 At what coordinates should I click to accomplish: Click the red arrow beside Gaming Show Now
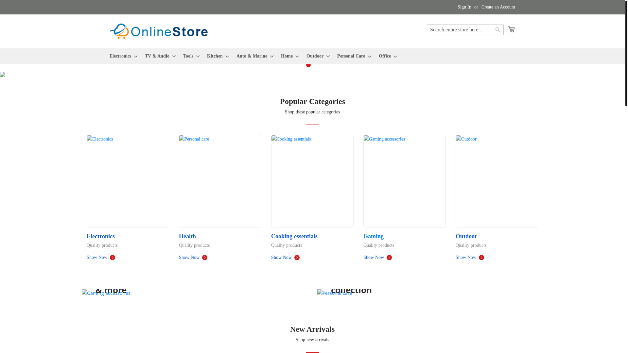point(389,258)
